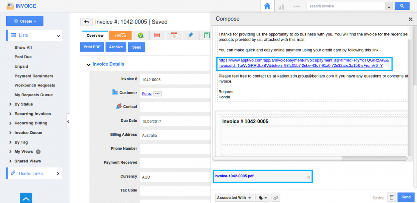Open the tag dropdown in Compose

point(263,198)
